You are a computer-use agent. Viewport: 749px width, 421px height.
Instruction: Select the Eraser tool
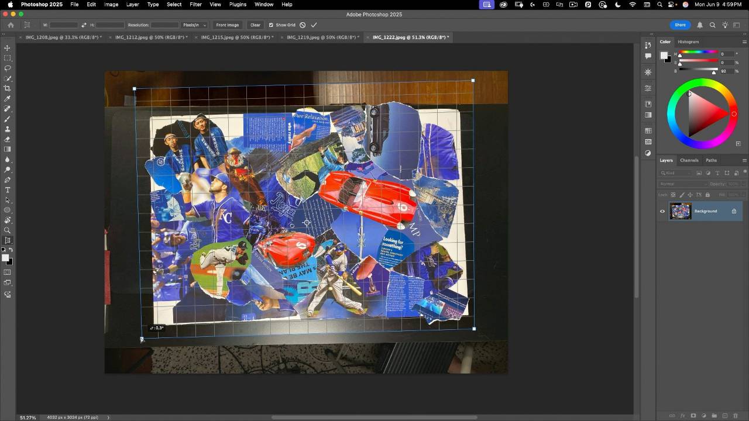(8, 139)
